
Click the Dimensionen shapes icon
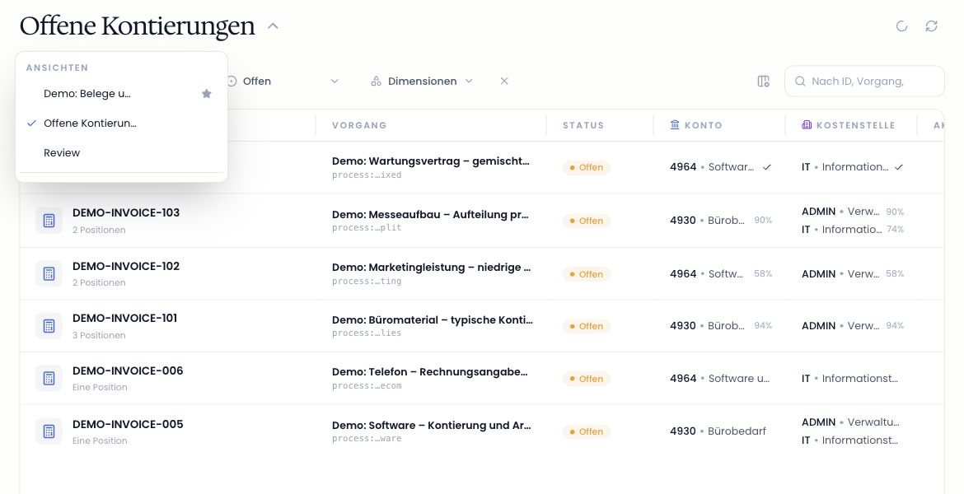pos(377,82)
